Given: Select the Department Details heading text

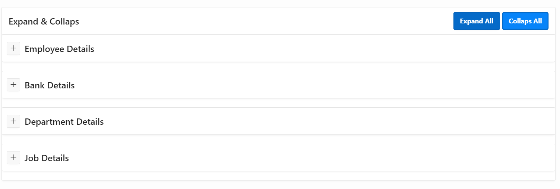Looking at the screenshot, I should coord(64,122).
